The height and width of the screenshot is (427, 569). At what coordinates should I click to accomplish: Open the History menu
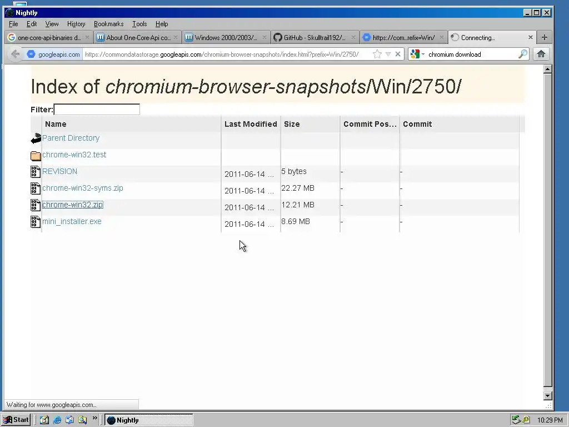pos(76,24)
